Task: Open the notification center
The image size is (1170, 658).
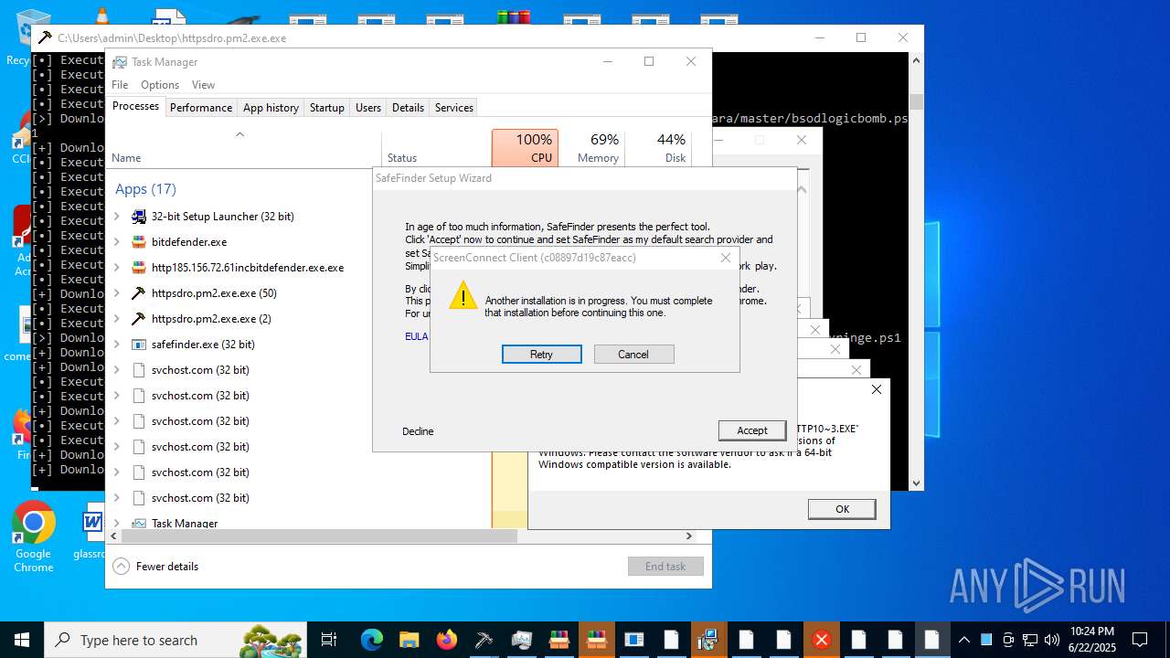Action: (1140, 640)
